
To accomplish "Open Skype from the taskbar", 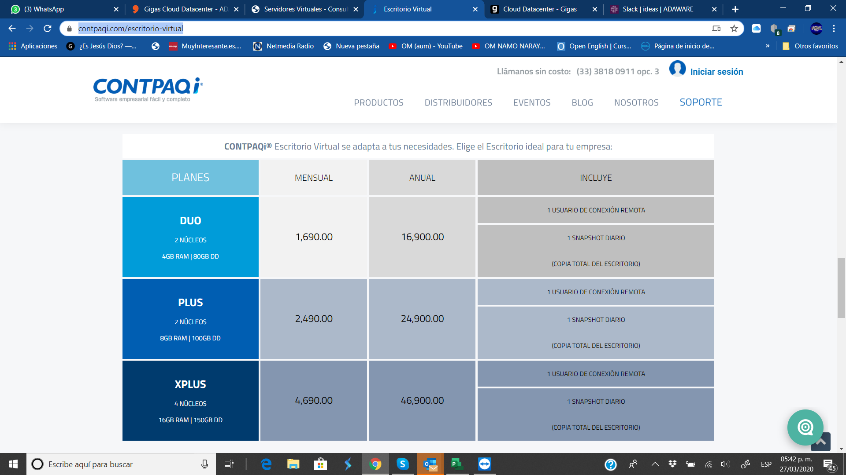I will click(402, 464).
